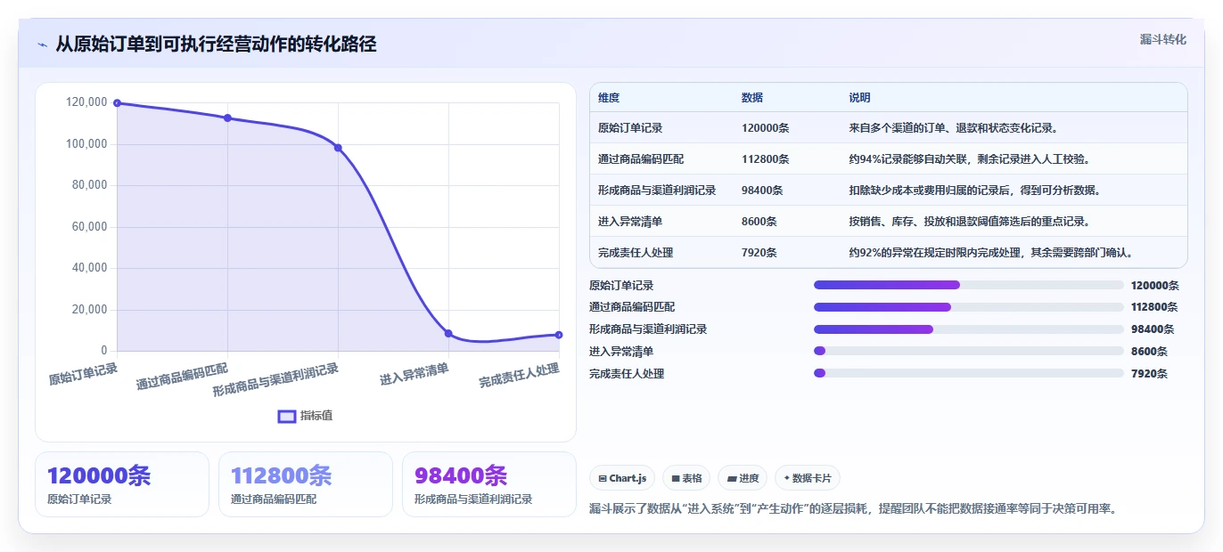Click the 通过商品编码匹配 progress bar
The image size is (1223, 552).
[x=968, y=307]
